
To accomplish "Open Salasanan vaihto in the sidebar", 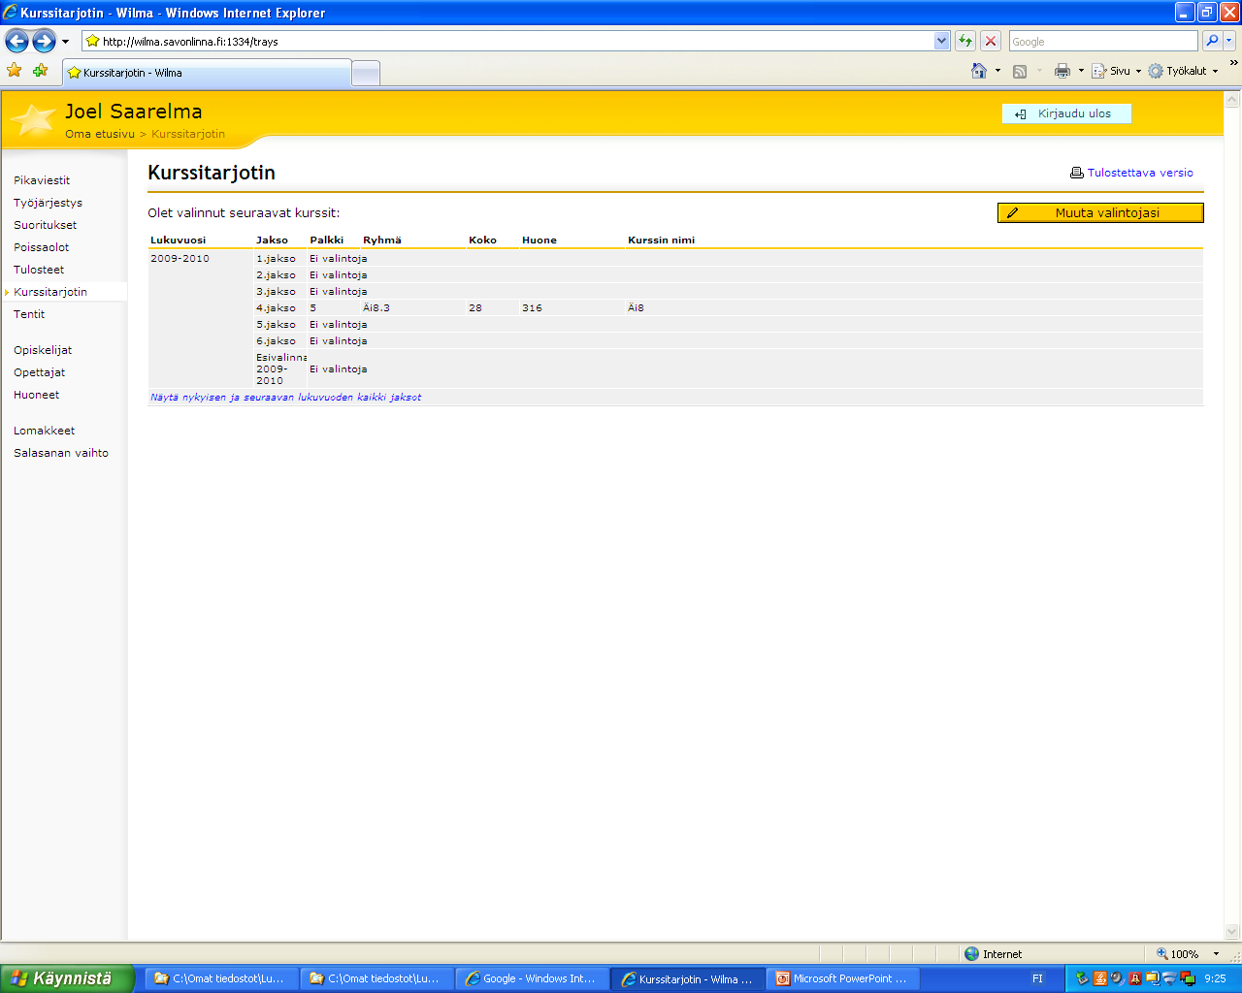I will (61, 453).
